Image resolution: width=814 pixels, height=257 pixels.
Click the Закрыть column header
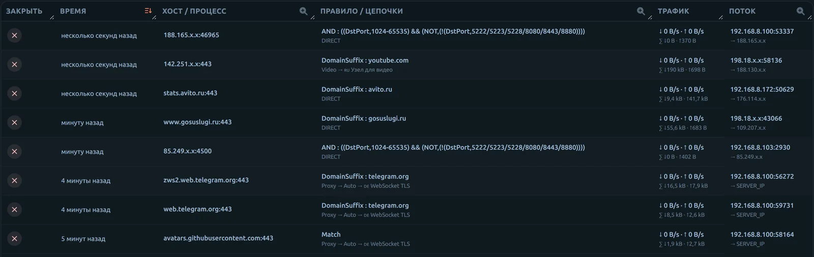click(x=24, y=11)
